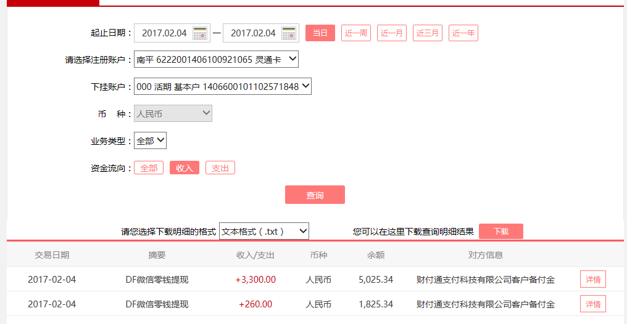Viewport: 627px width, 324px height.
Task: Select the 支出 fund flow filter
Action: (x=220, y=168)
